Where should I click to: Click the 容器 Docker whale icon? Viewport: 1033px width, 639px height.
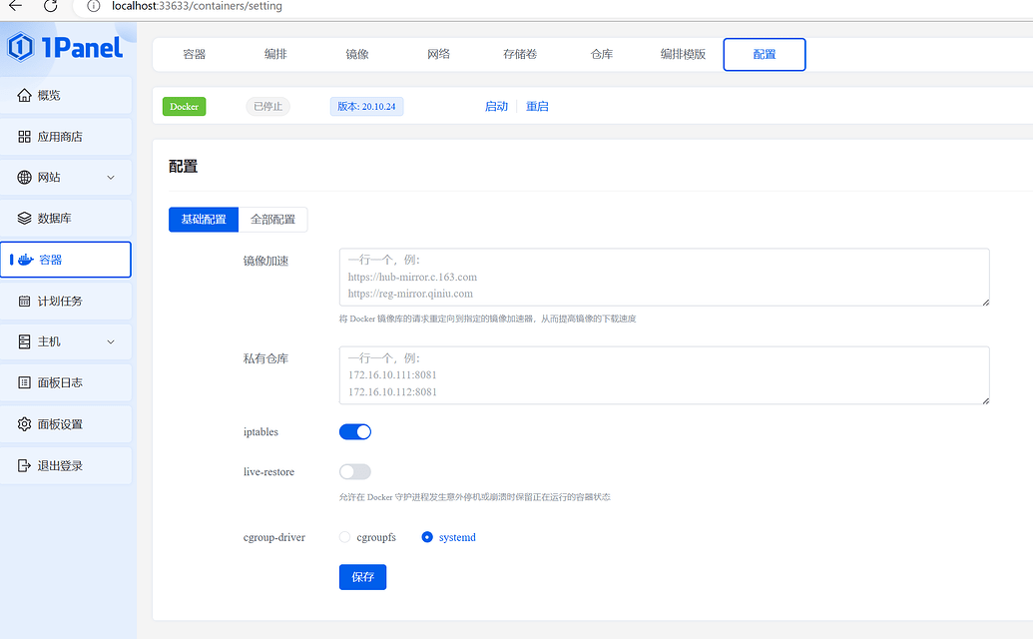(26, 260)
